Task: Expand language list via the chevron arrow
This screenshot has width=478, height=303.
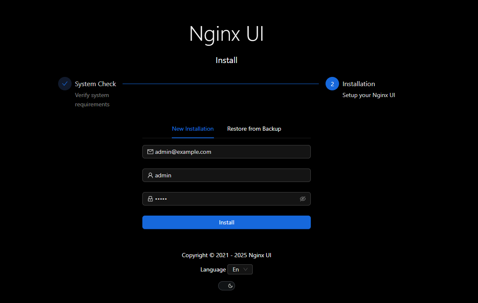Action: click(246, 269)
